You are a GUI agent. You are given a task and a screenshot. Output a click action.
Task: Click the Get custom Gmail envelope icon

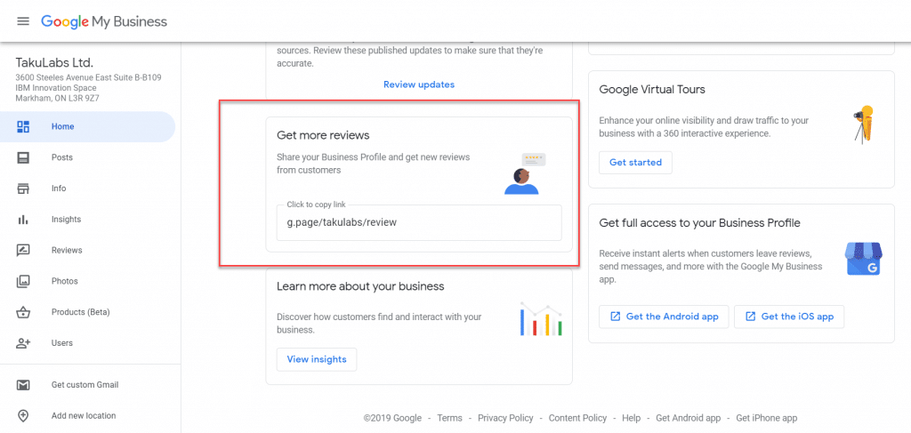pyautogui.click(x=22, y=385)
